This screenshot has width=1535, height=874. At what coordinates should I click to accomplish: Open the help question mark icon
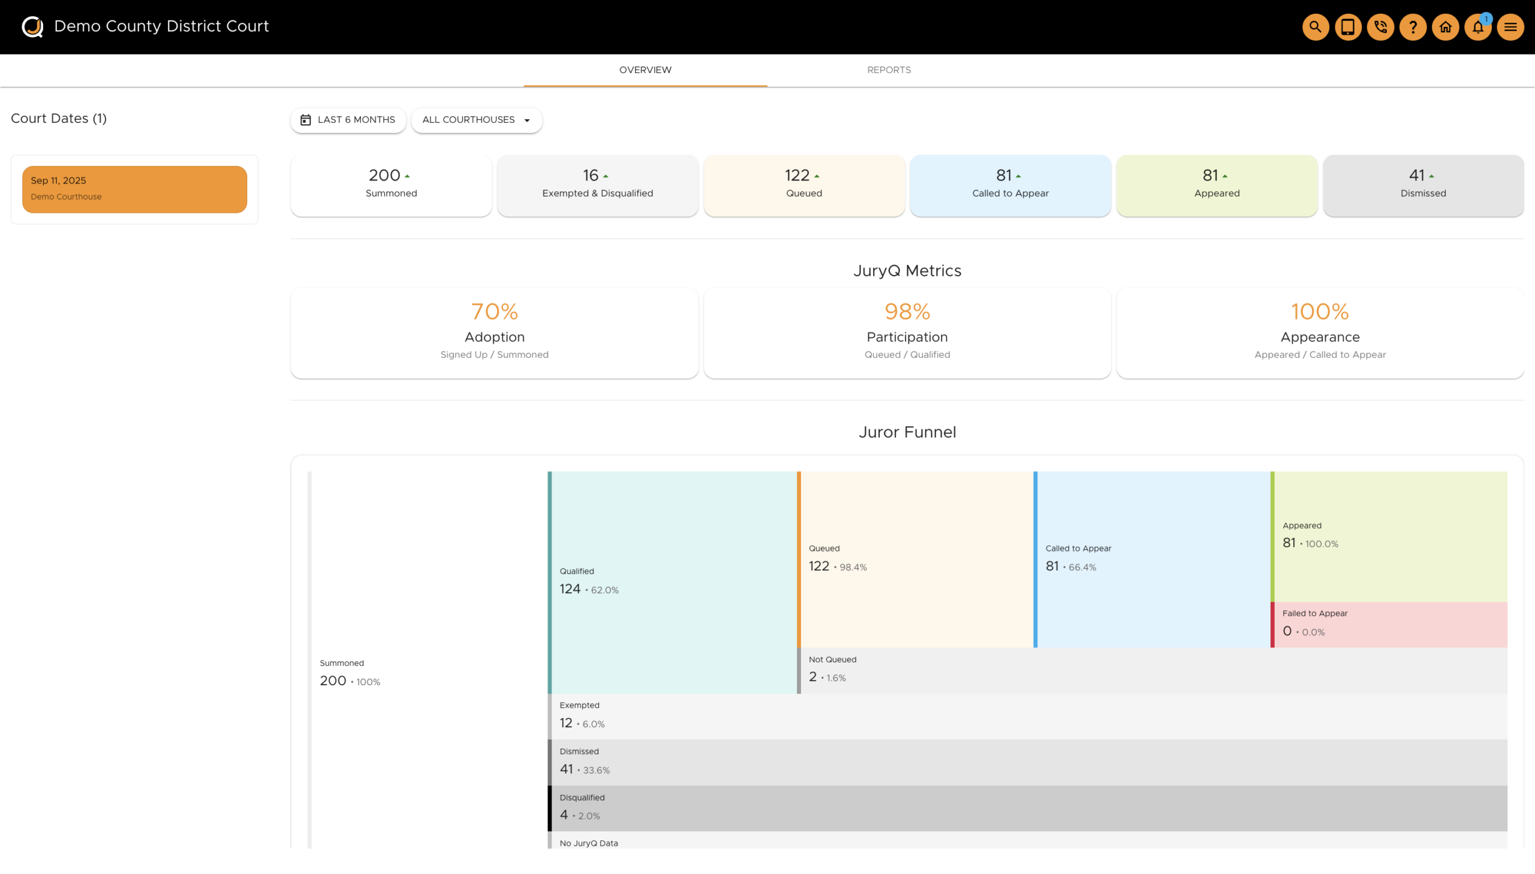pos(1413,27)
